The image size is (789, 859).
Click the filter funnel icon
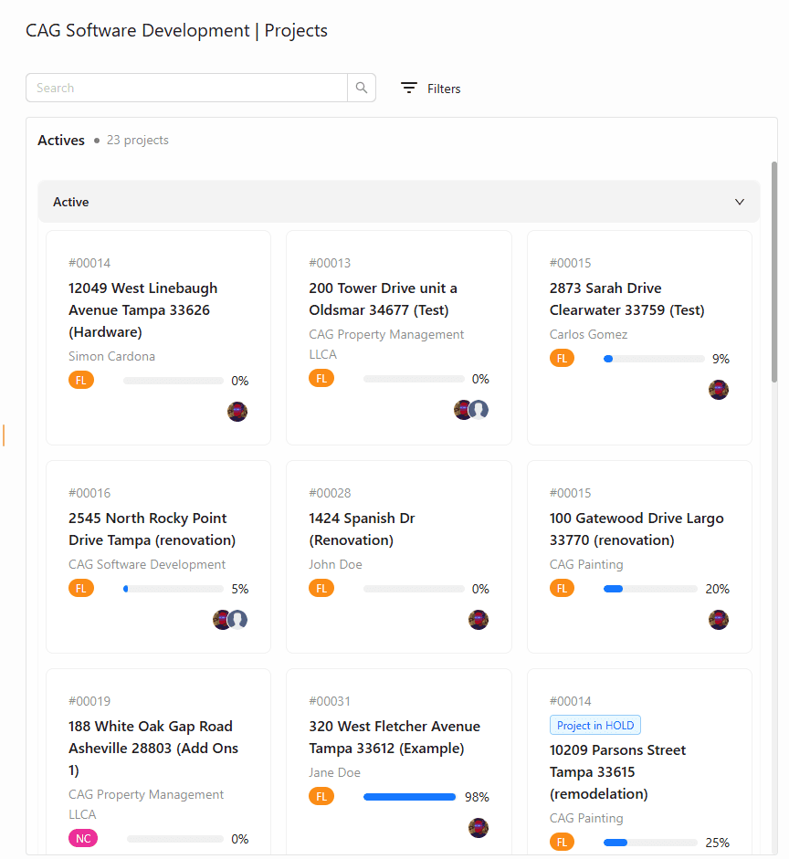pyautogui.click(x=408, y=88)
